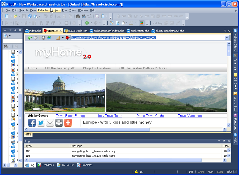This screenshot has height=175, width=239.
Task: Open the Refactor menu
Action: [43, 10]
